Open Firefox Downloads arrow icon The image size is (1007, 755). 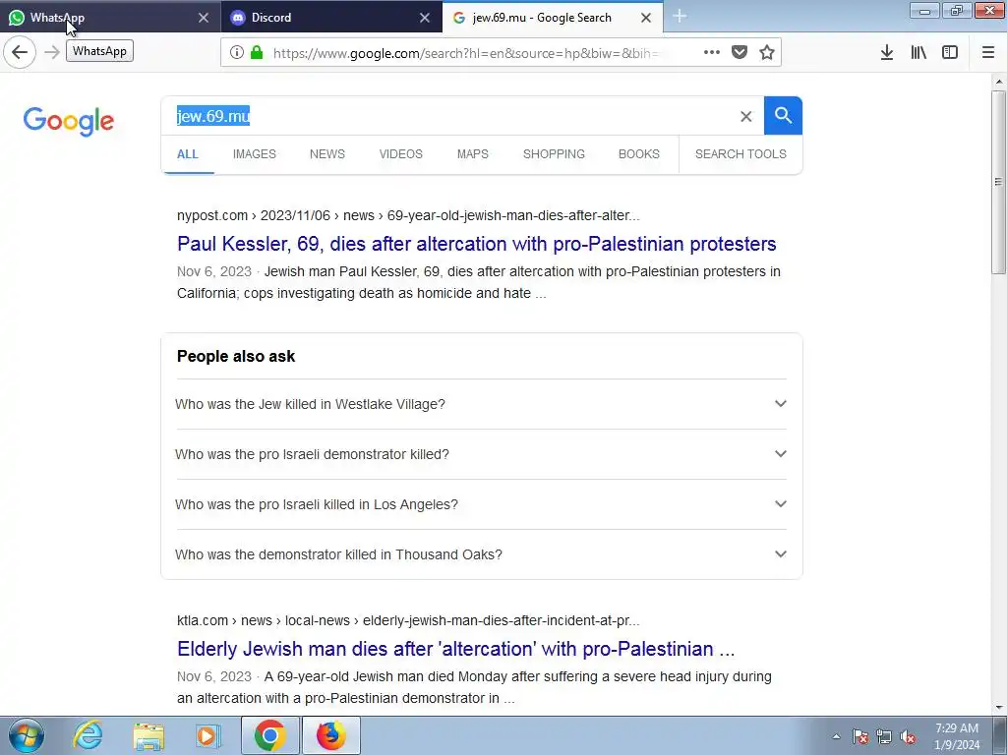click(887, 53)
